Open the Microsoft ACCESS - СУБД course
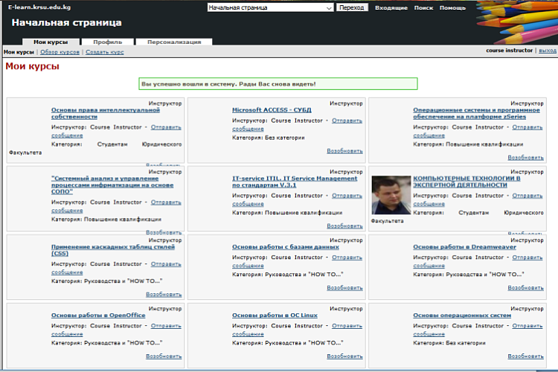Screen dimensions: 558x372 coord(272,110)
